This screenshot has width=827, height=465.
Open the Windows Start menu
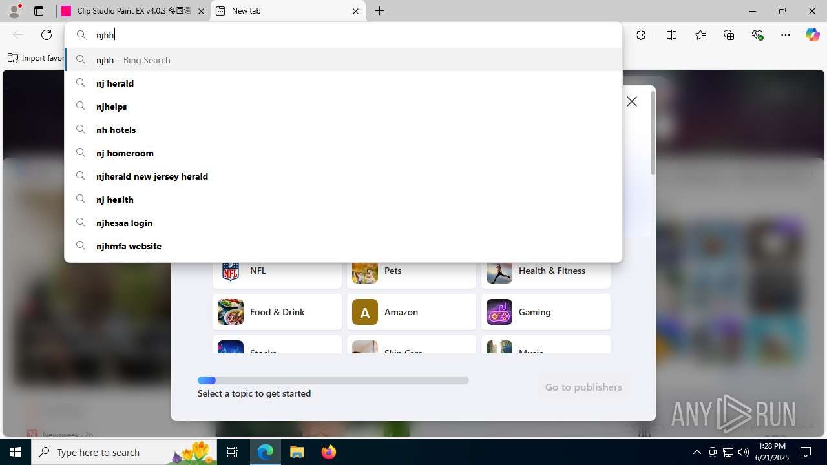click(x=16, y=452)
